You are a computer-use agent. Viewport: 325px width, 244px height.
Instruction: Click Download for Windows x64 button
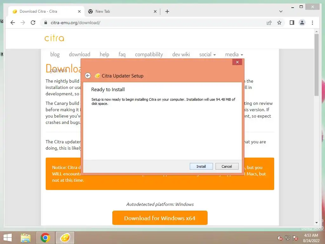(x=160, y=218)
